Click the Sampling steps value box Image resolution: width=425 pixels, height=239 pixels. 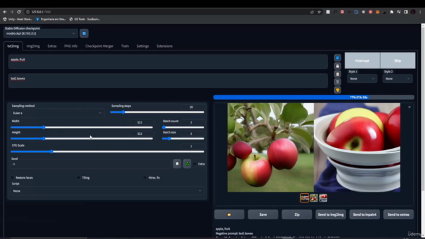pos(192,107)
